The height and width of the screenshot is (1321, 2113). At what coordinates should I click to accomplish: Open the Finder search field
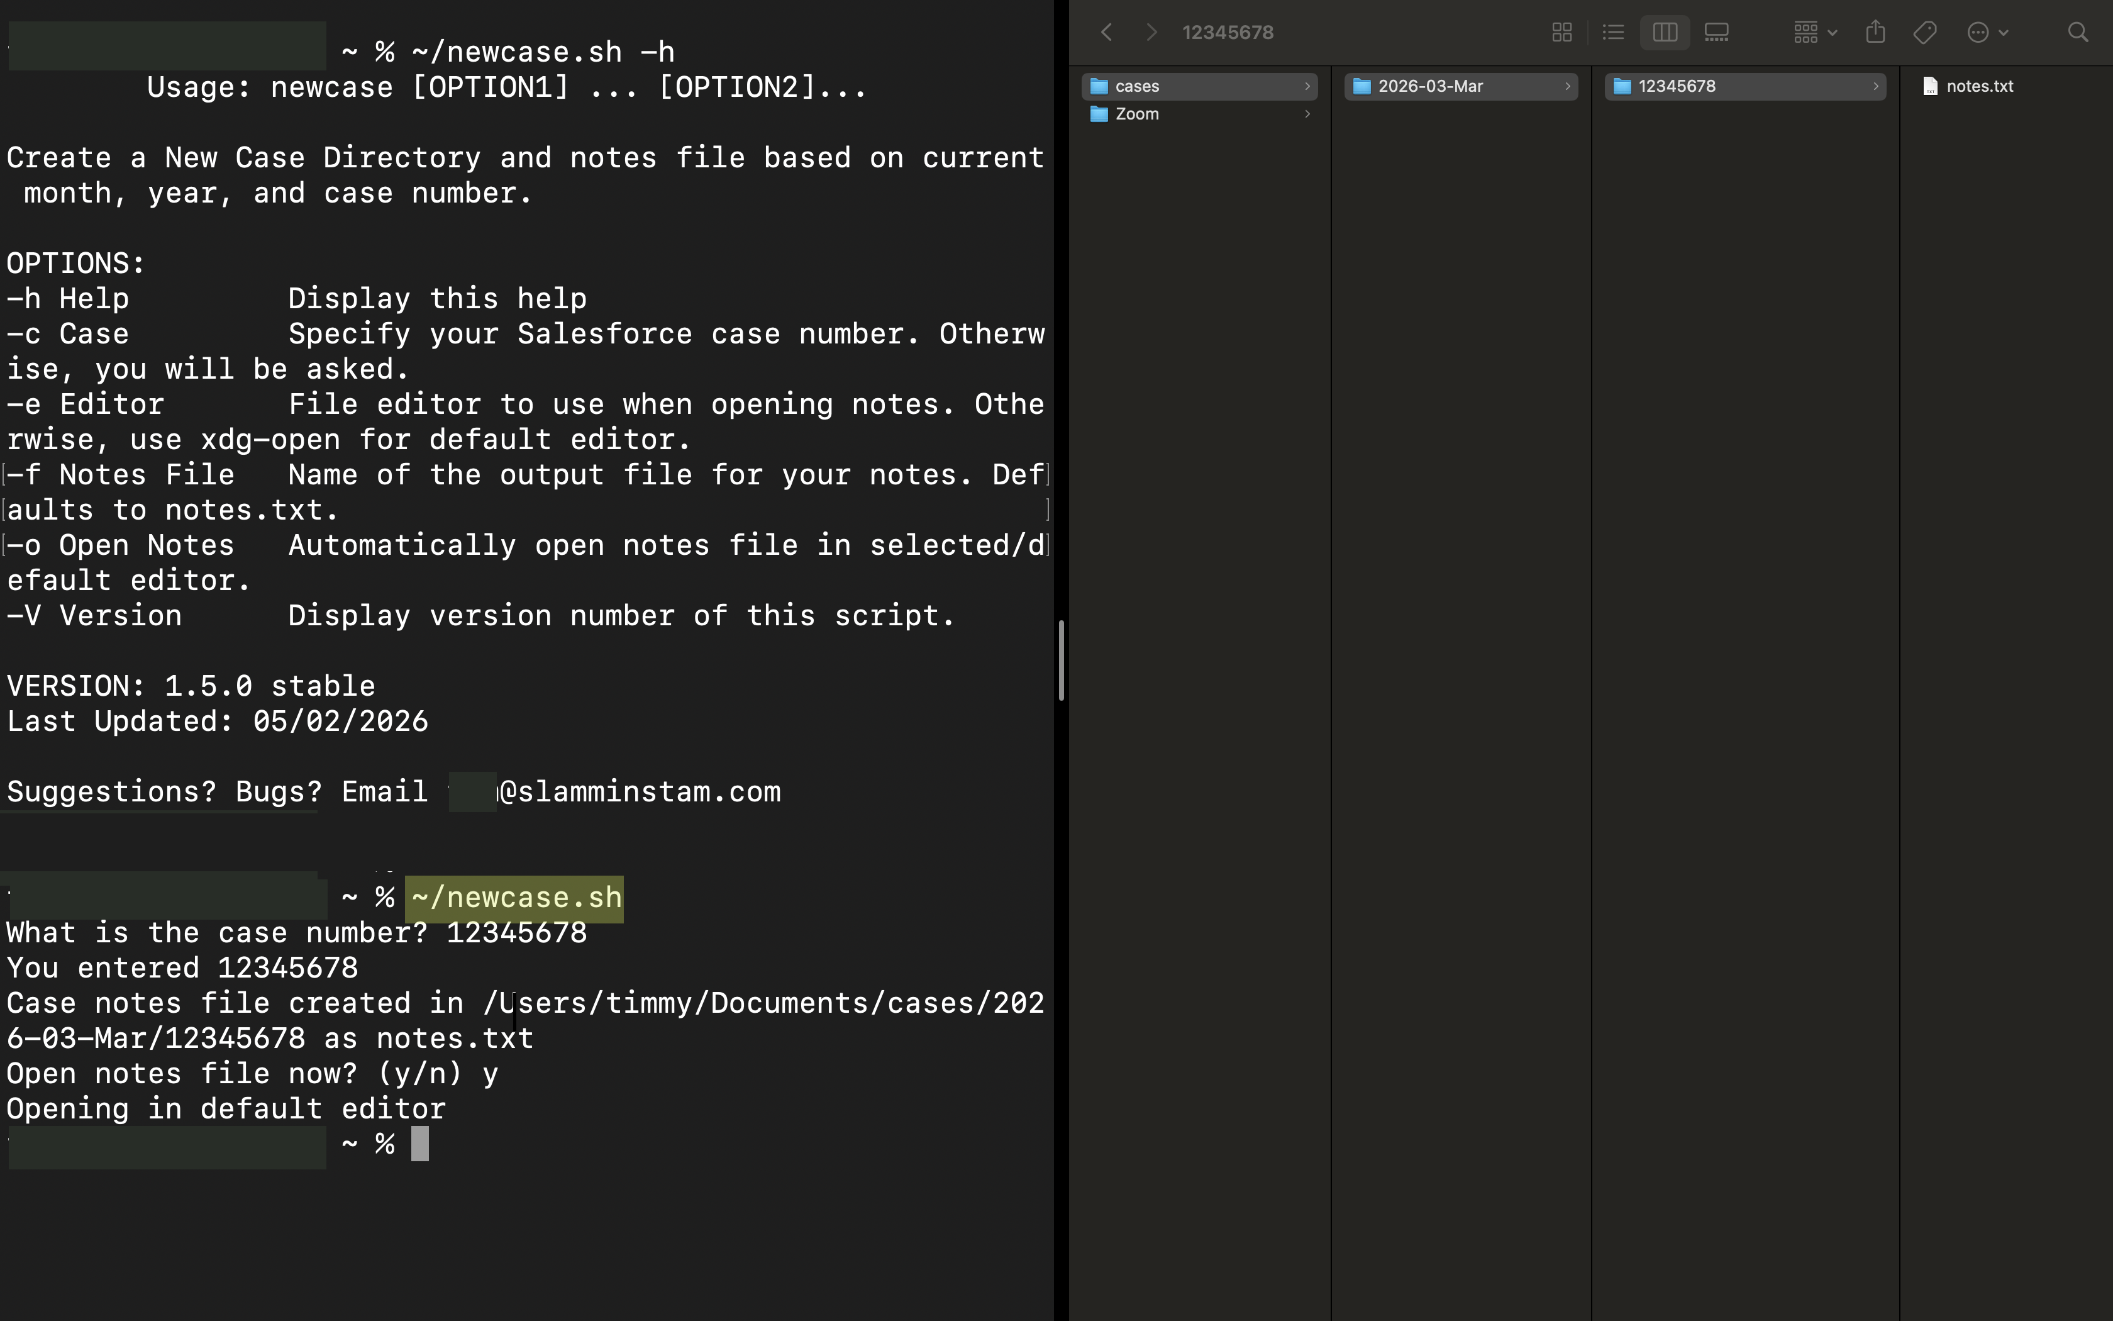tap(2077, 32)
